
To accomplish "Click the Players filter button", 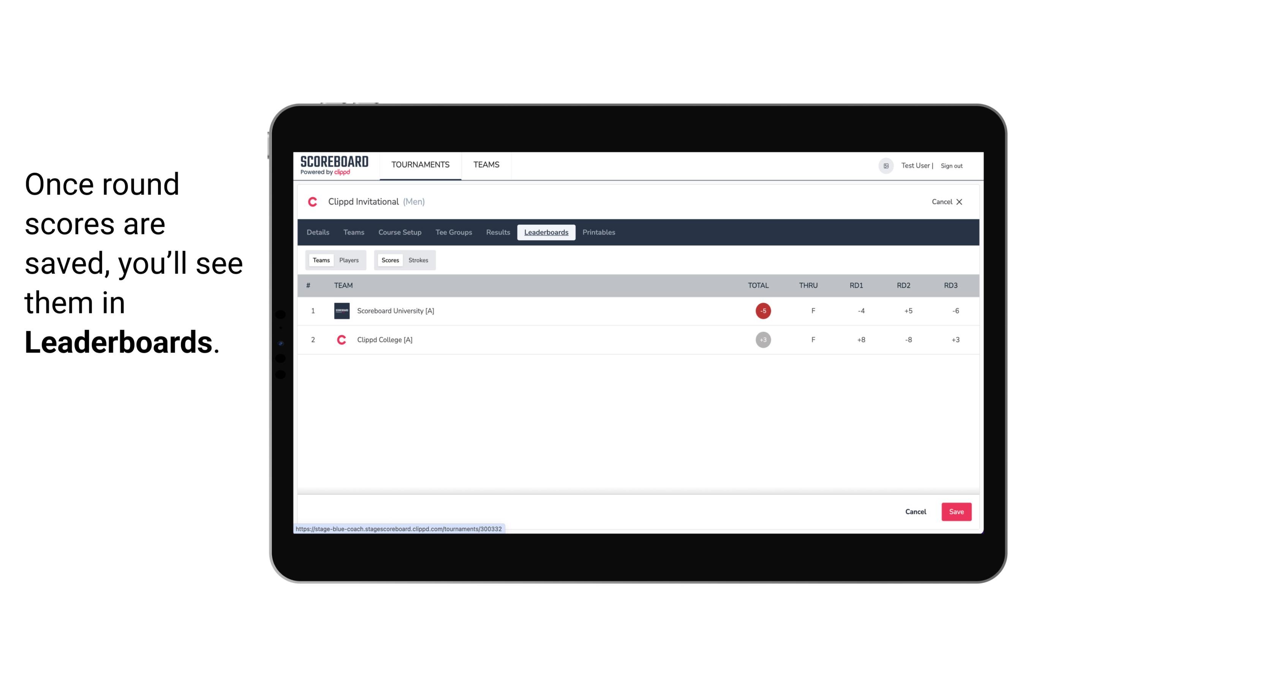I will click(349, 260).
